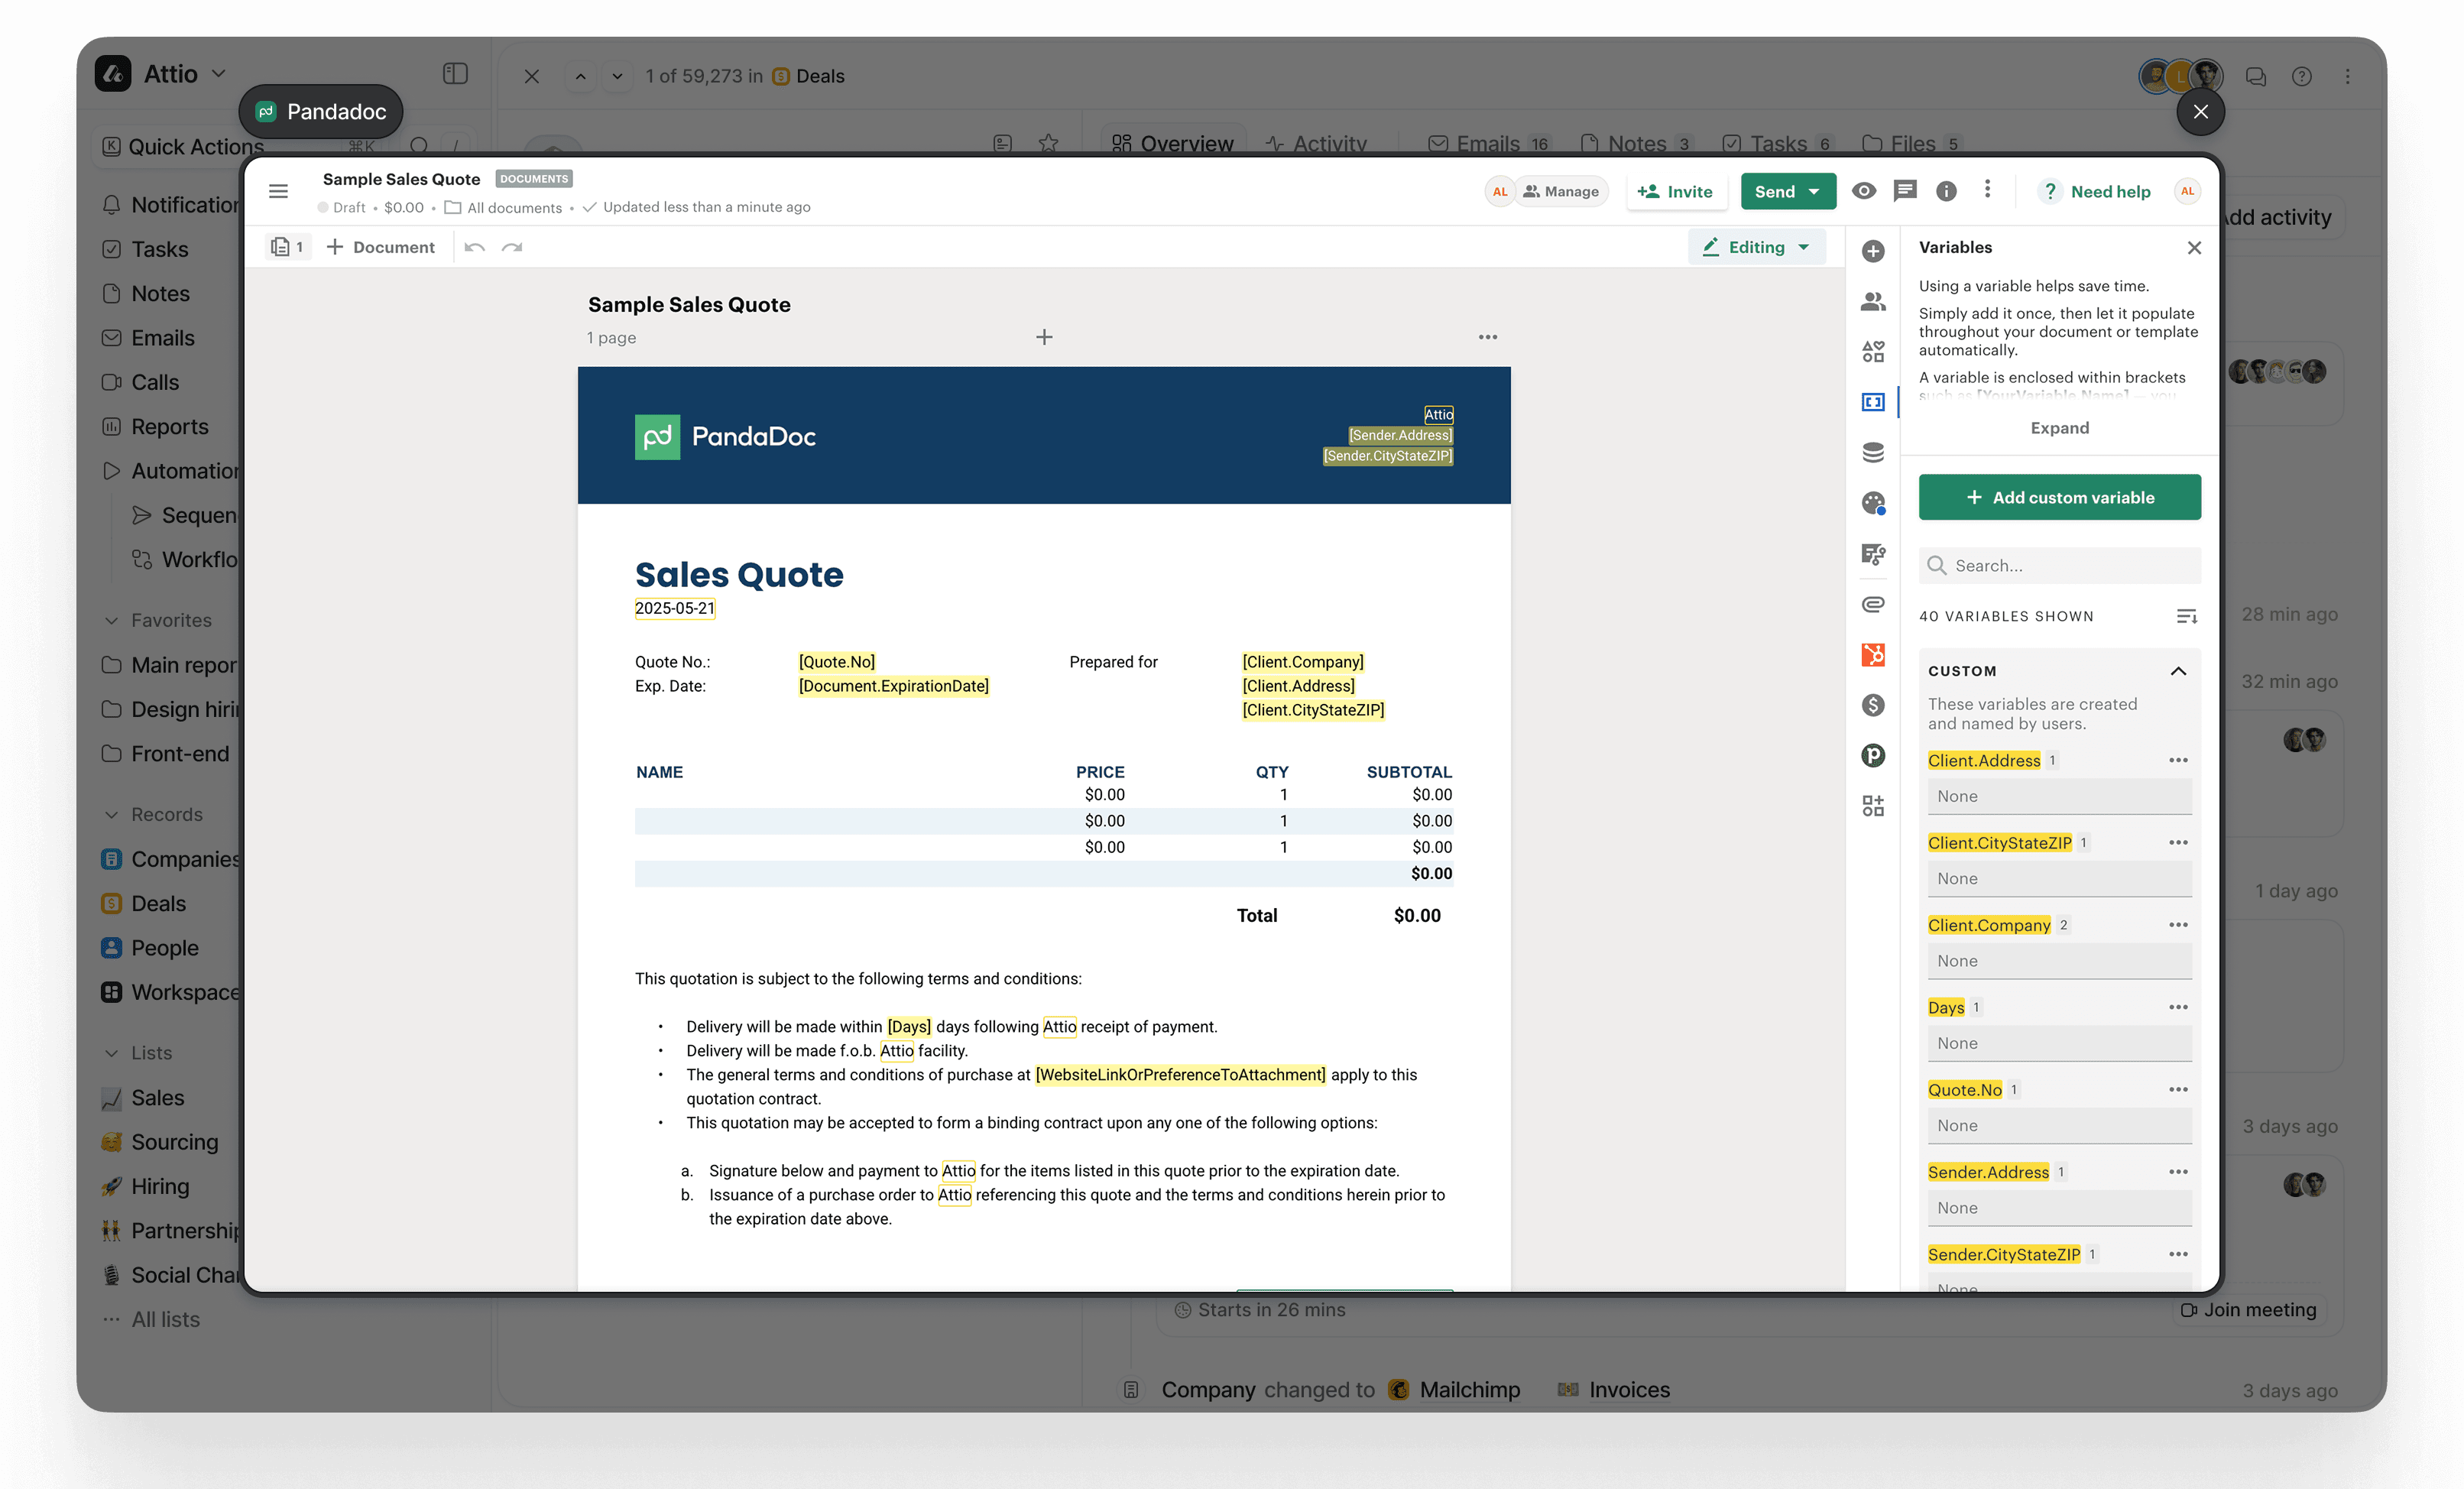Open the page count icon
2464x1489 pixels.
287,247
